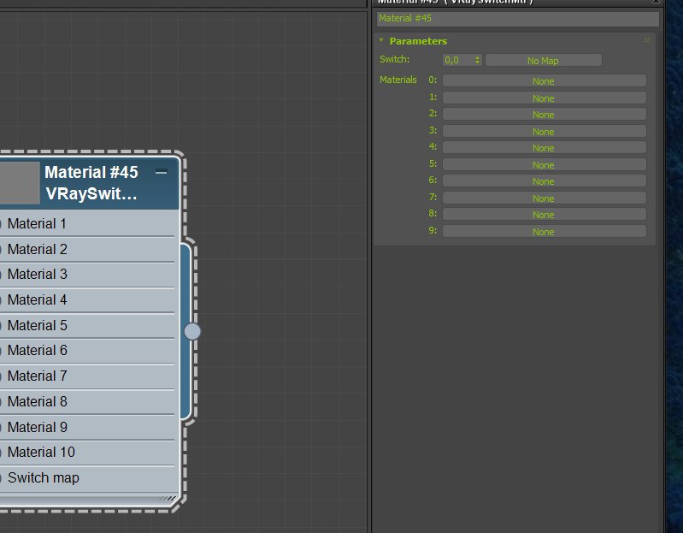This screenshot has width=683, height=533.
Task: Select the Material 5 slot on node
Action: coord(87,326)
